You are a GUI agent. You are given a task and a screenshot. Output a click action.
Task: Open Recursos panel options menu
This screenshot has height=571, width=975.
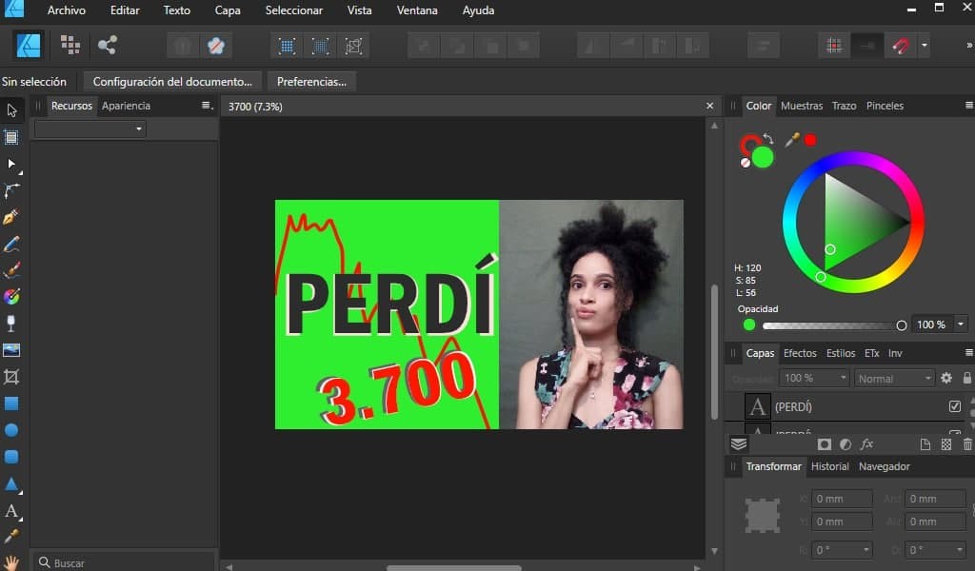pos(207,106)
